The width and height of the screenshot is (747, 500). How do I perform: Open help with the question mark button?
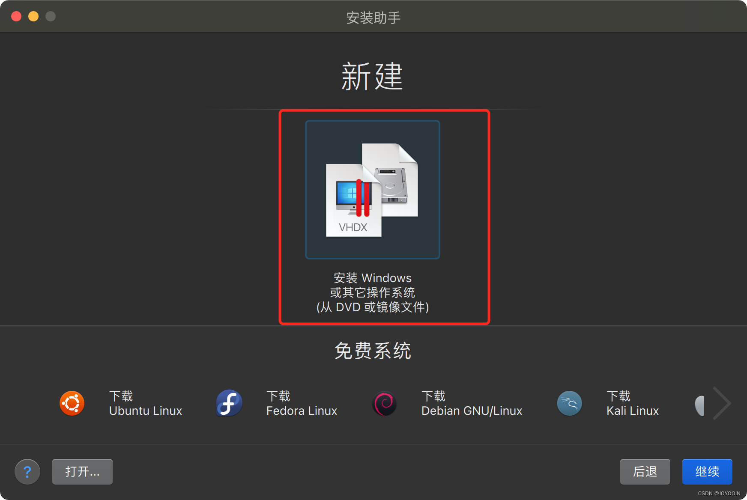pos(27,472)
